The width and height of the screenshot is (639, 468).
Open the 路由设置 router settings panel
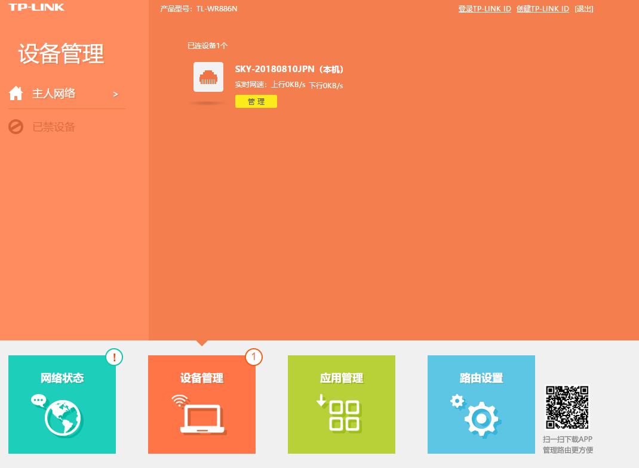click(x=481, y=404)
